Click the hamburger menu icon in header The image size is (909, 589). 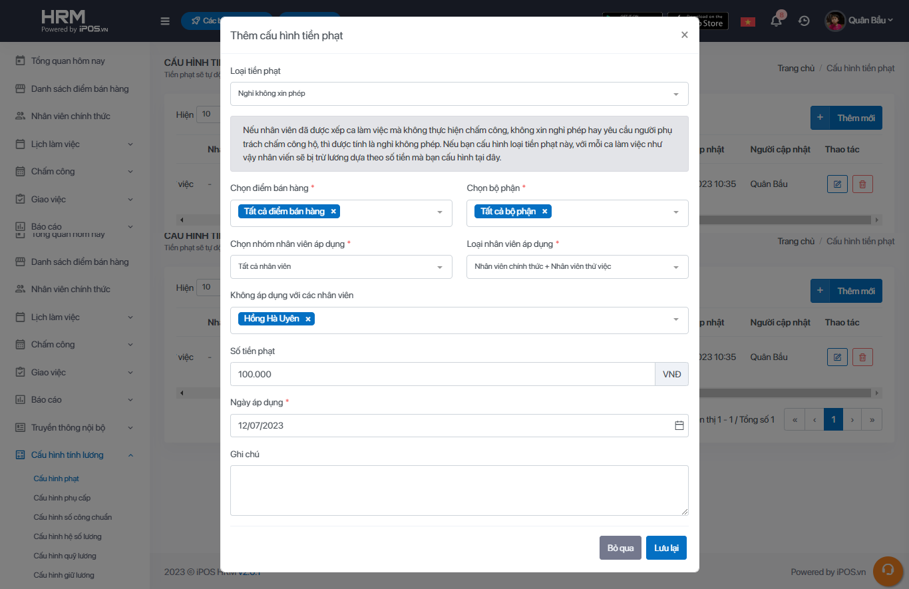pyautogui.click(x=165, y=21)
